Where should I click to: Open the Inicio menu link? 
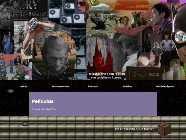tap(24, 86)
